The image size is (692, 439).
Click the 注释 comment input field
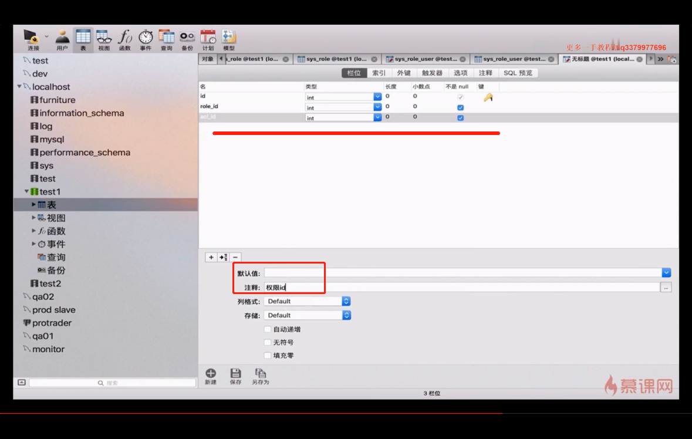462,288
